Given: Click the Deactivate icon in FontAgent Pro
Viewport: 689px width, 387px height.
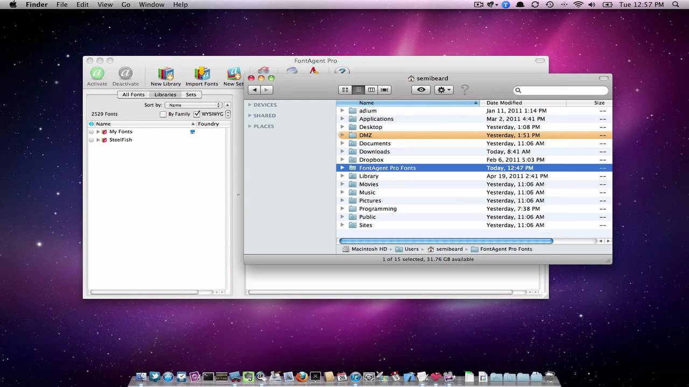Looking at the screenshot, I should tap(125, 73).
